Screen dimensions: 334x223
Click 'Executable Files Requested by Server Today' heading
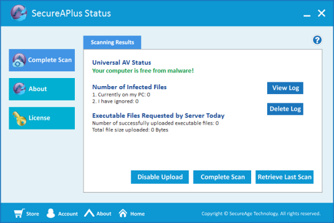(158, 115)
